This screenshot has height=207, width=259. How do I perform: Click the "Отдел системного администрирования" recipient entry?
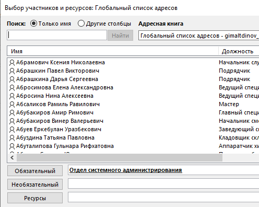[x=126, y=170]
